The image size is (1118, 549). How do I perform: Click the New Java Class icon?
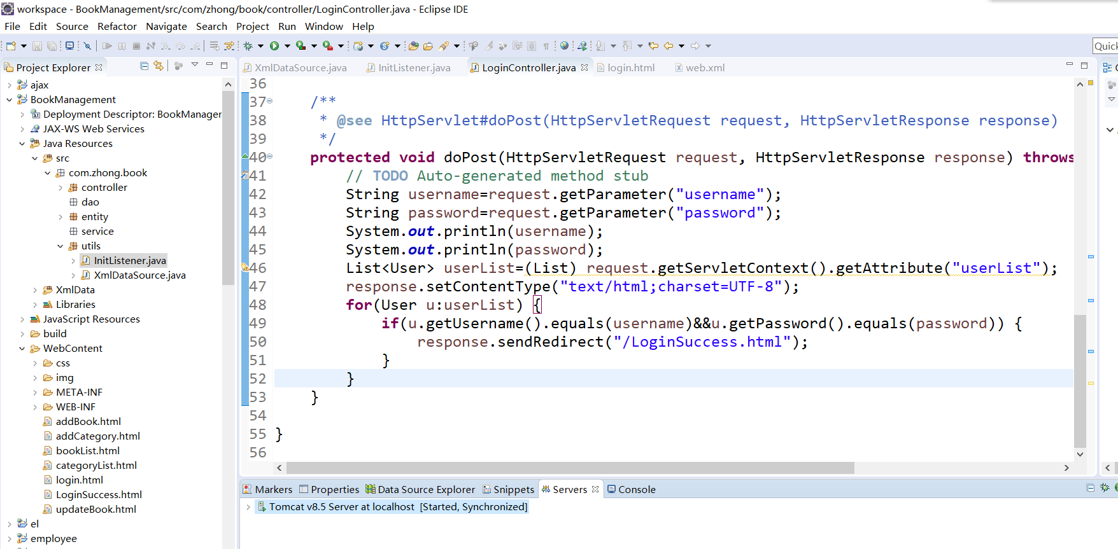(x=385, y=46)
